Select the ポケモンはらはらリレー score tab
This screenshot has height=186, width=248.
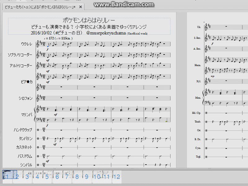(40, 7)
